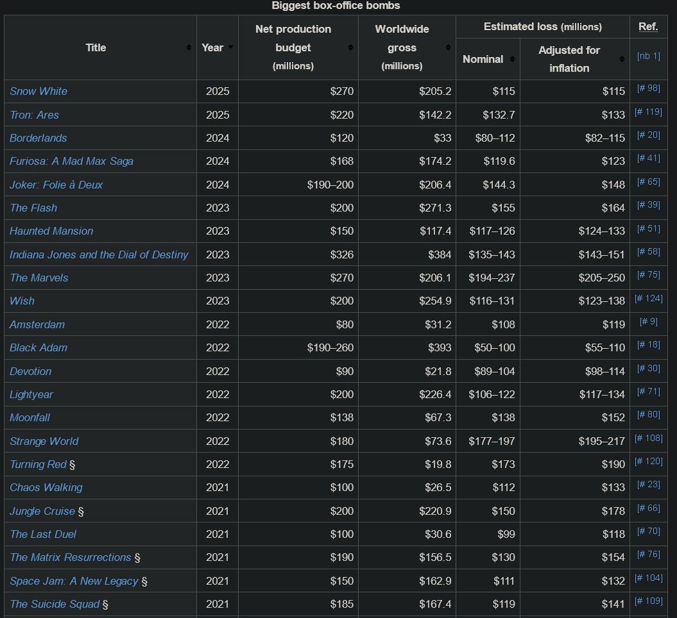The image size is (677, 618).
Task: Follow reference [# 58] for Indiana Jones
Action: pos(649,252)
